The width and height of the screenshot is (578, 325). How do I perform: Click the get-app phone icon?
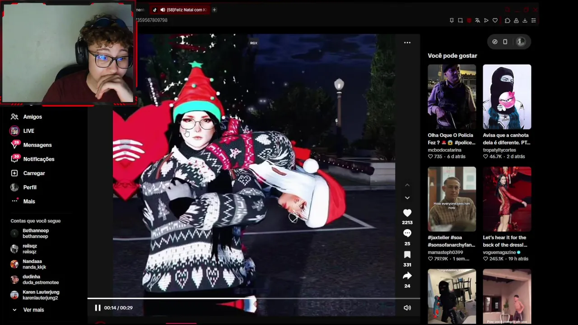505,42
